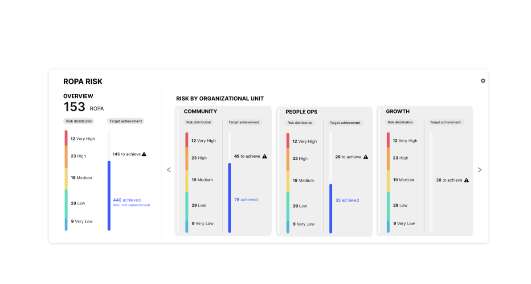This screenshot has height=284, width=531.
Task: Click warning icon beside 38 to achieve
Action: pos(466,180)
